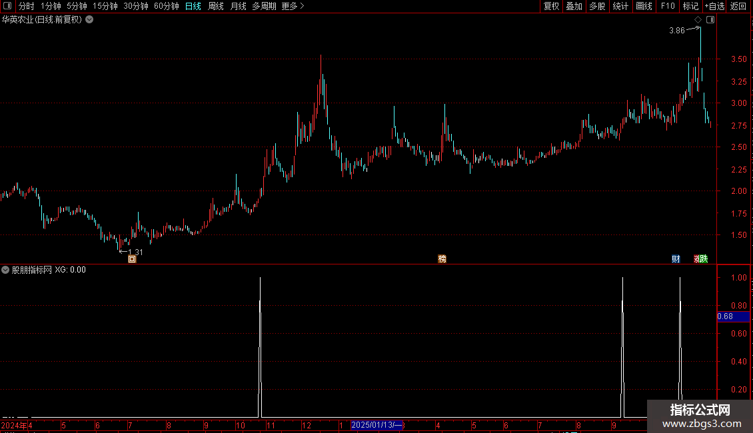Open the 统计 statistics tool

620,6
